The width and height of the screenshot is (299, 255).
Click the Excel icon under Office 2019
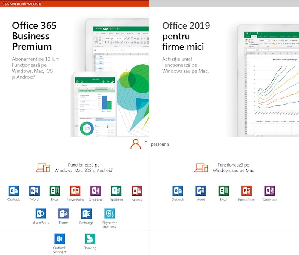pyautogui.click(x=224, y=191)
